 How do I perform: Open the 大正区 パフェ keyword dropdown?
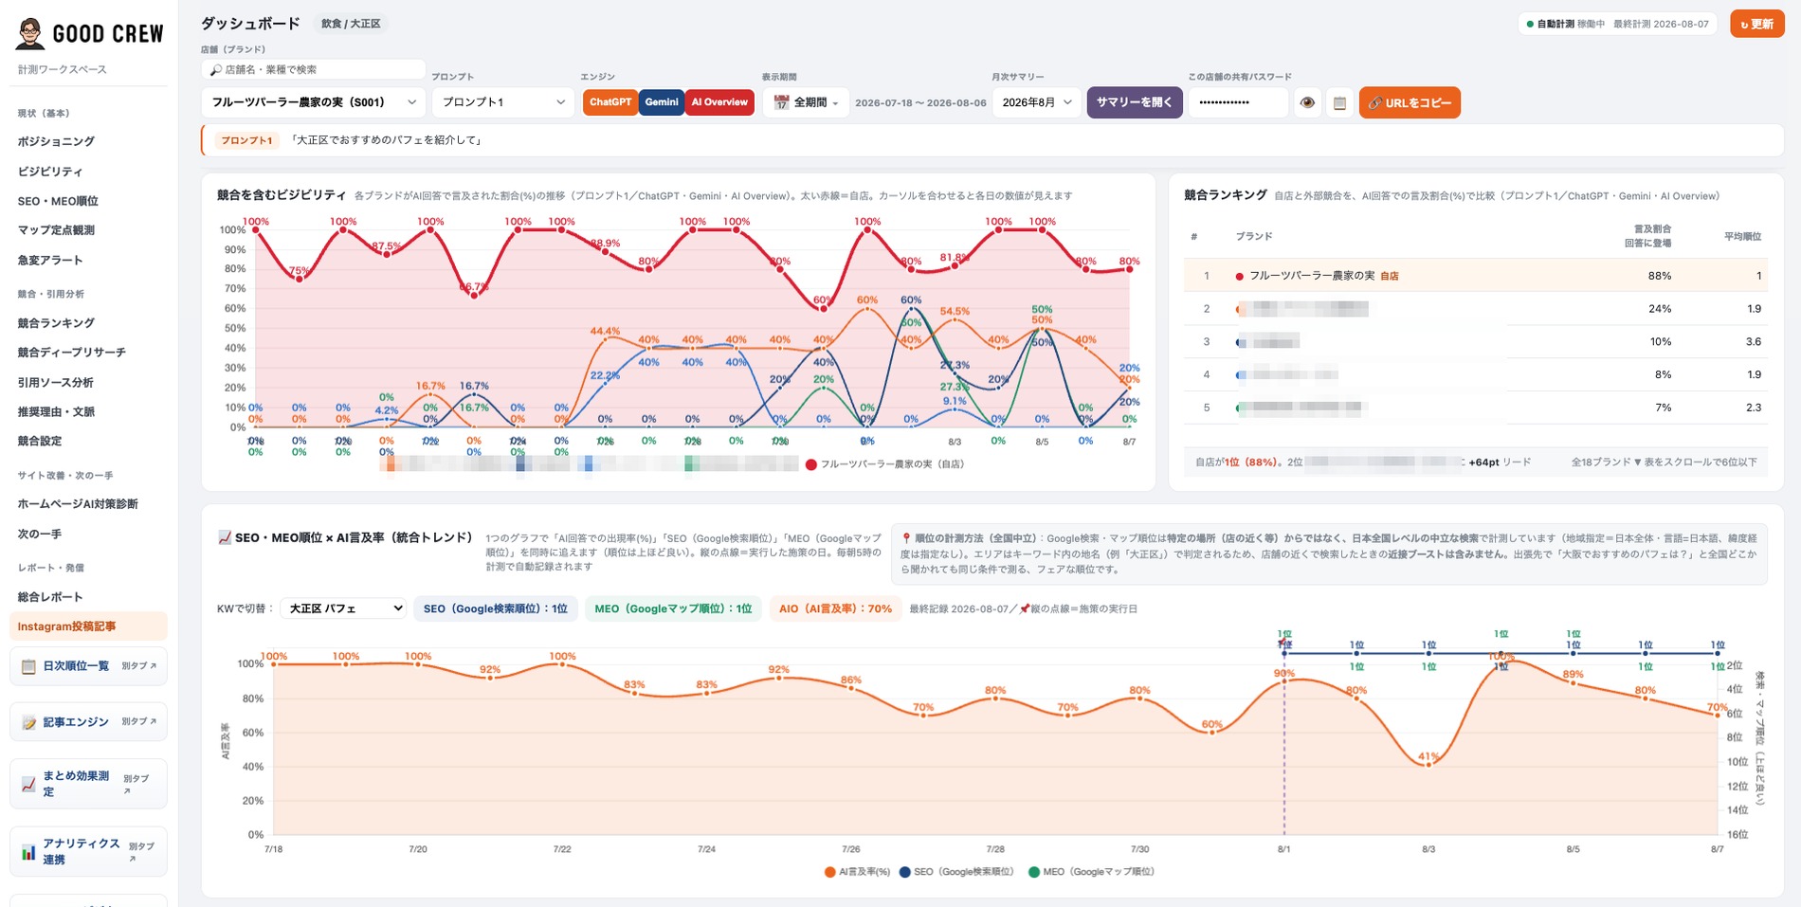[343, 608]
